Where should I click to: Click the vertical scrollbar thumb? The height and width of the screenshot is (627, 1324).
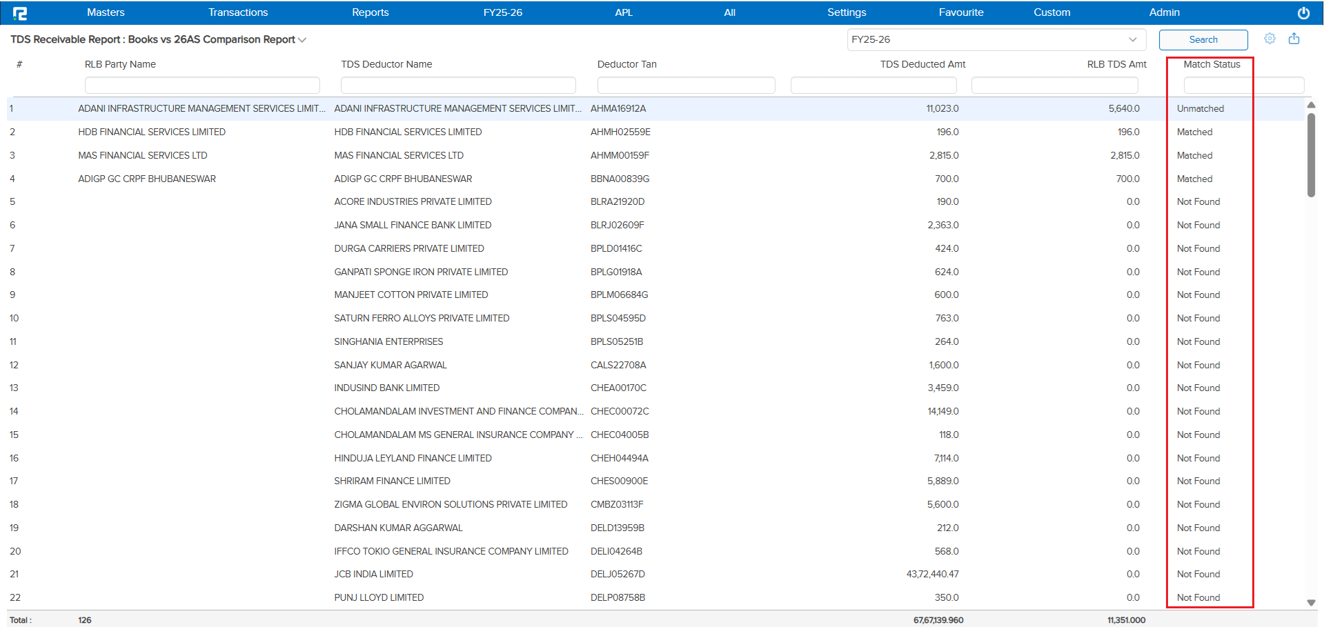point(1311,155)
